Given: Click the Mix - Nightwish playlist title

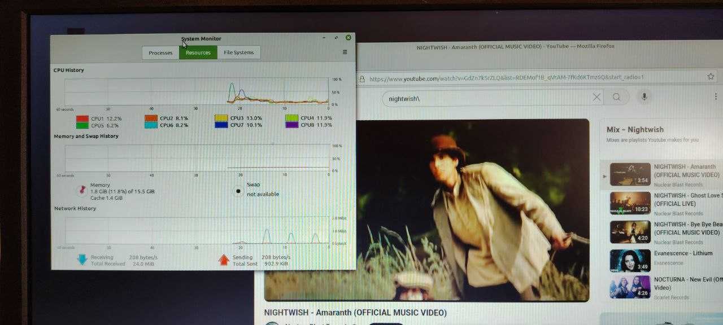Looking at the screenshot, I should pos(635,130).
